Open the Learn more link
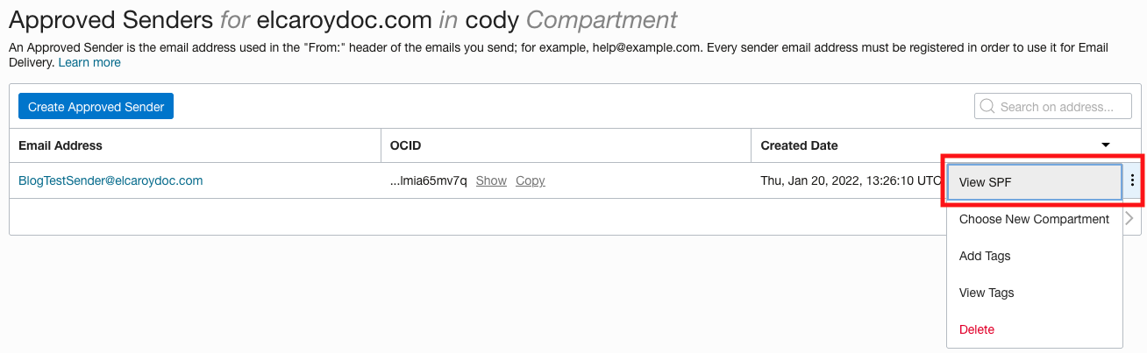Screen dimensions: 1147x353 coord(89,62)
